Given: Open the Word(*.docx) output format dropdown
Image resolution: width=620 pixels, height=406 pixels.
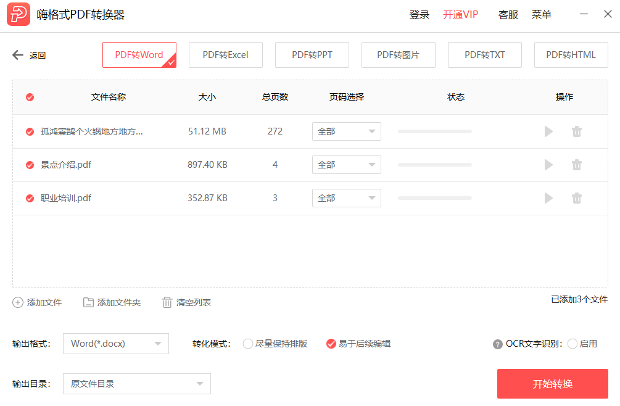Looking at the screenshot, I should 115,344.
